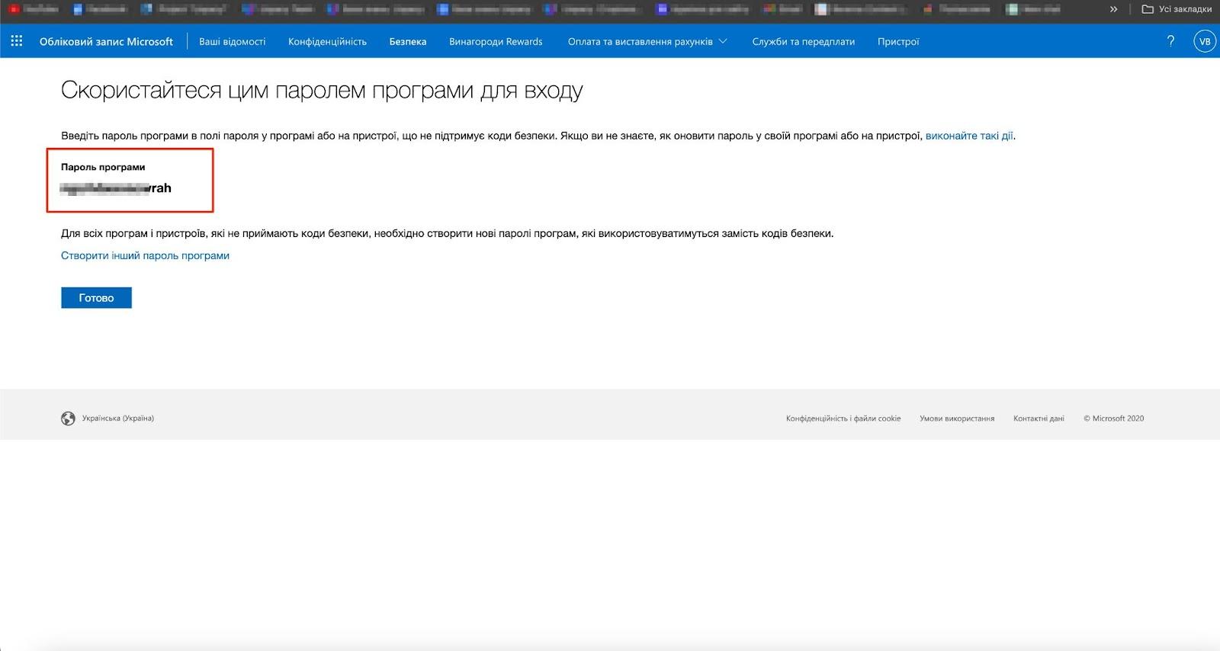This screenshot has height=651, width=1220.
Task: Click the Пароль програми label
Action: pyautogui.click(x=103, y=167)
